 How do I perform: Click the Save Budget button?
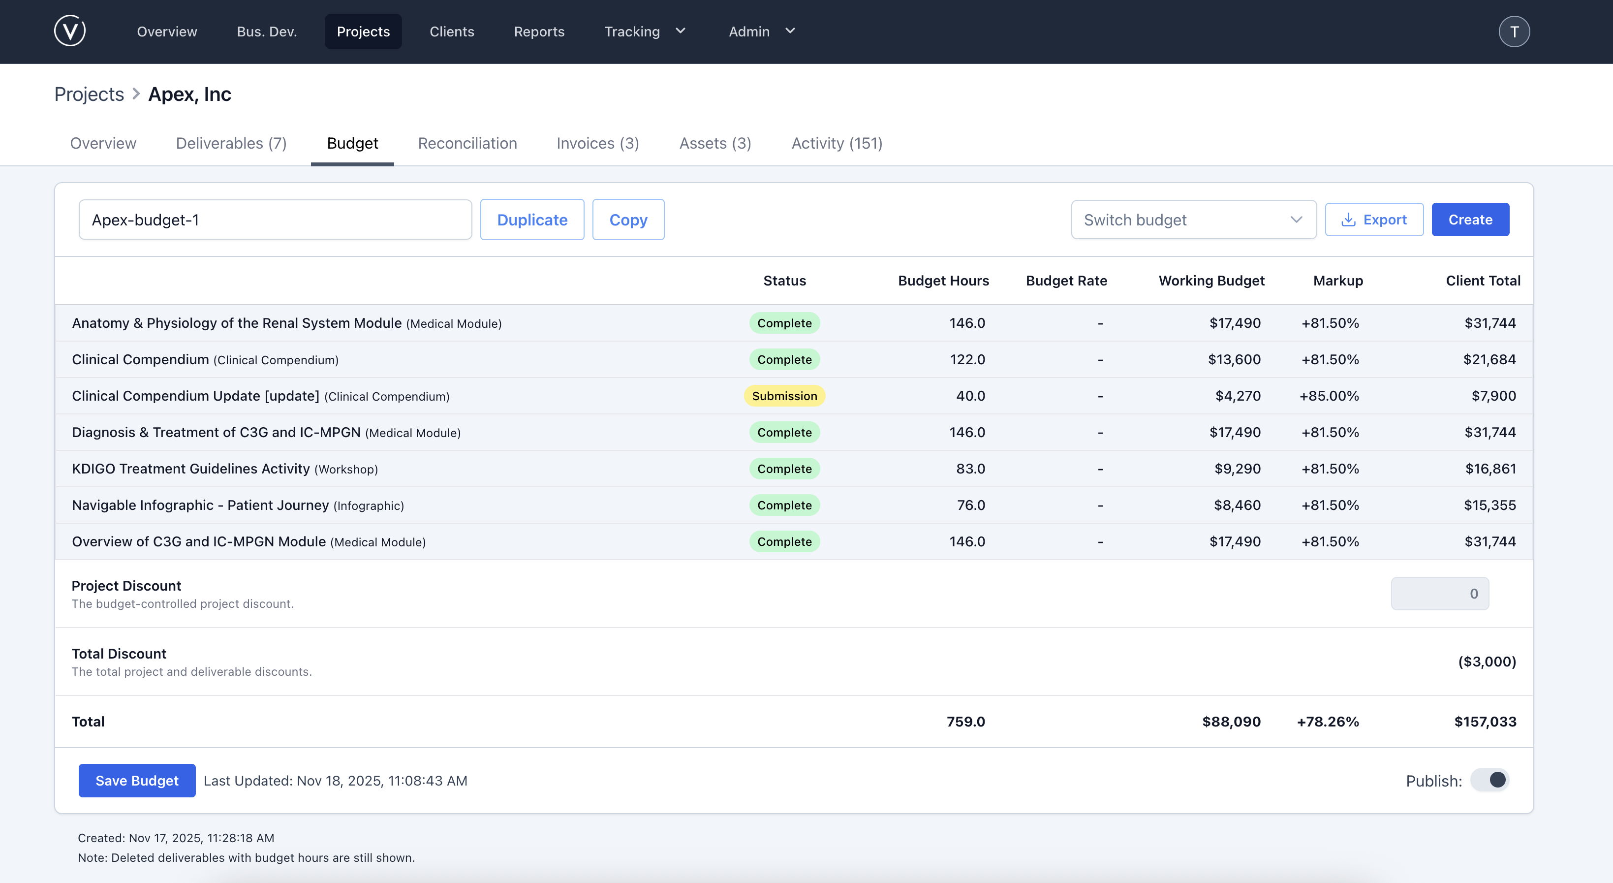coord(137,780)
